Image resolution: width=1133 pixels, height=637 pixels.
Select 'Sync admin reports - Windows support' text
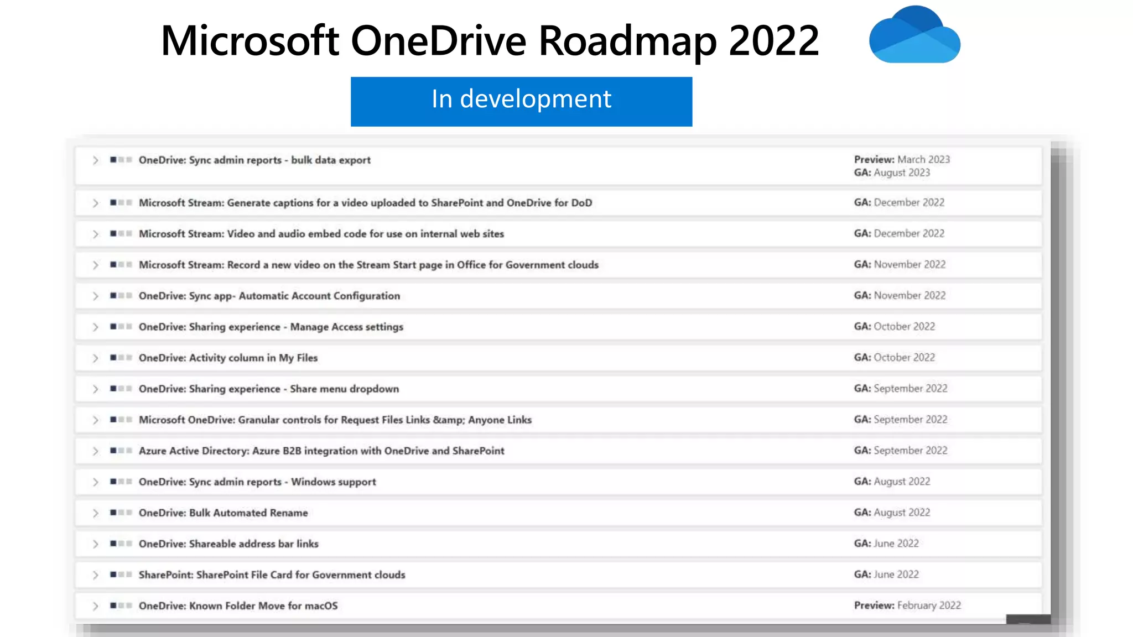coord(283,482)
